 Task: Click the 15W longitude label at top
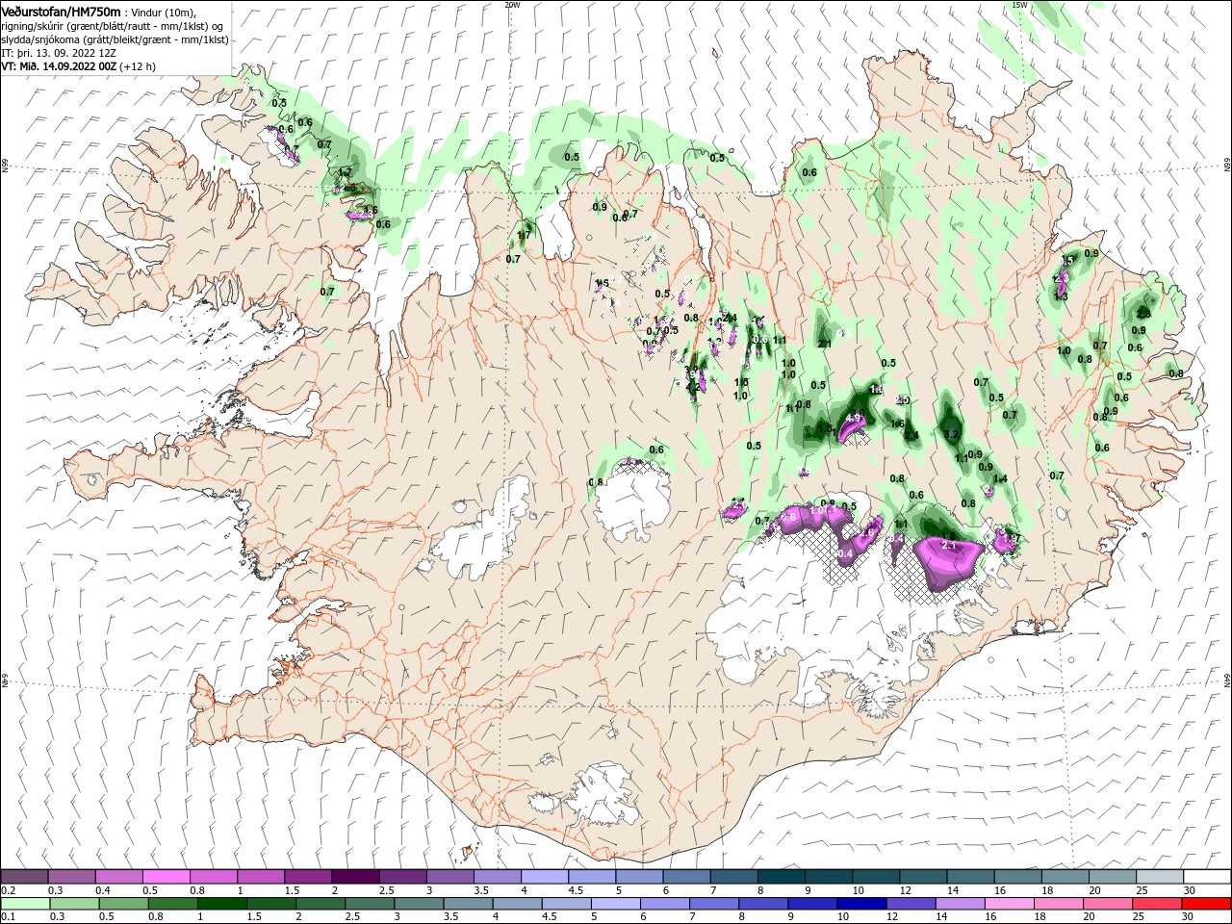tap(1020, 5)
